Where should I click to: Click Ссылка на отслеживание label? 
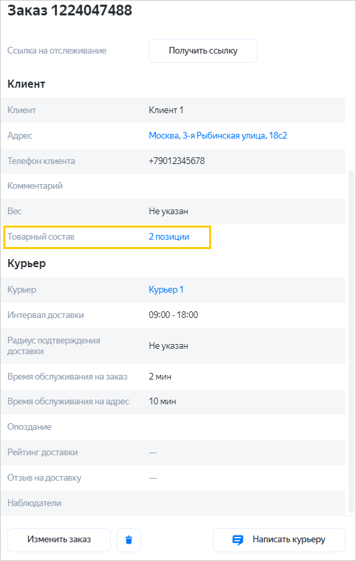[57, 51]
